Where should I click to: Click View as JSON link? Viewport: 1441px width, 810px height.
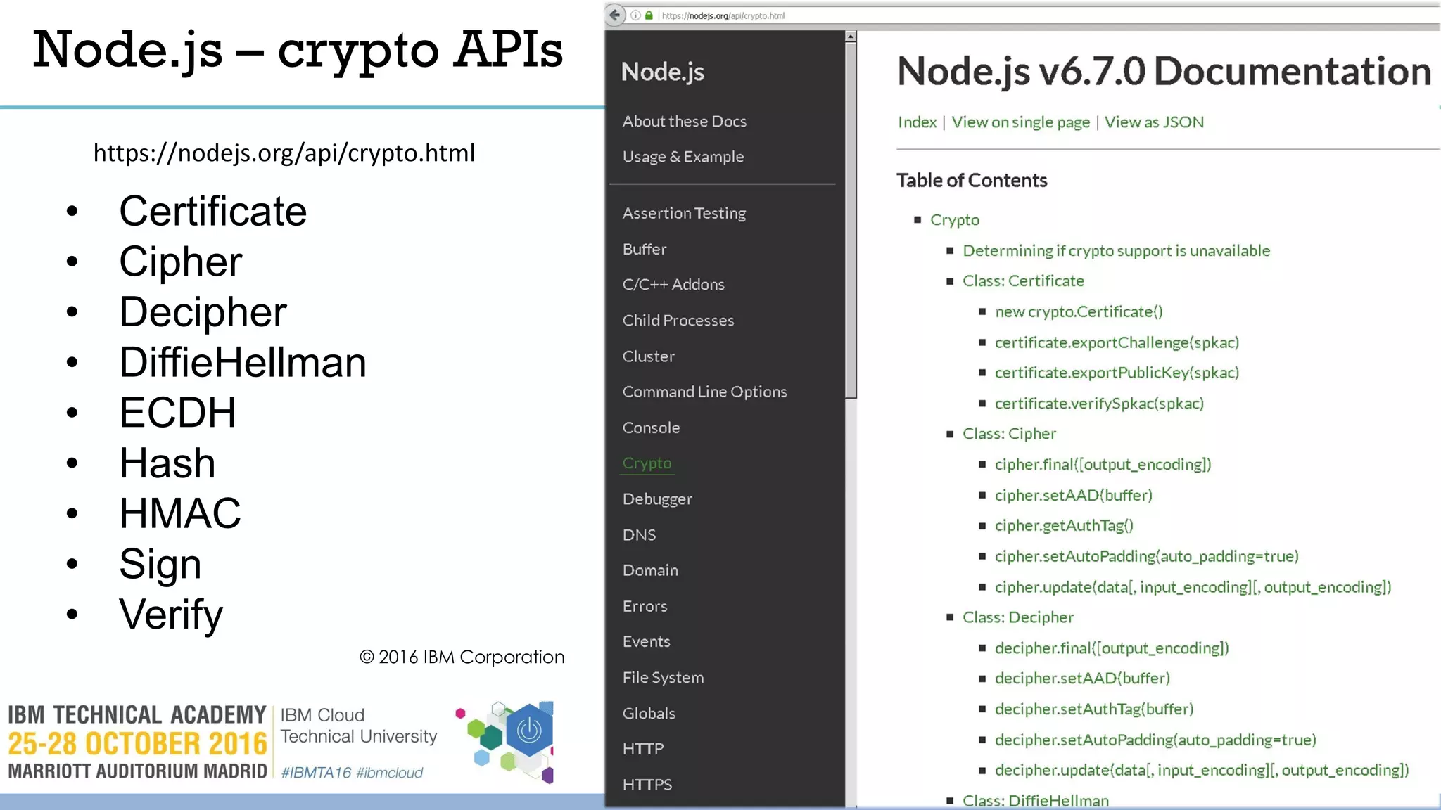(x=1154, y=122)
